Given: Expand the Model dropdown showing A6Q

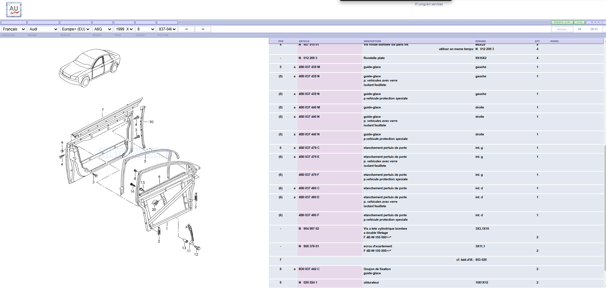Looking at the screenshot, I should tap(103, 29).
